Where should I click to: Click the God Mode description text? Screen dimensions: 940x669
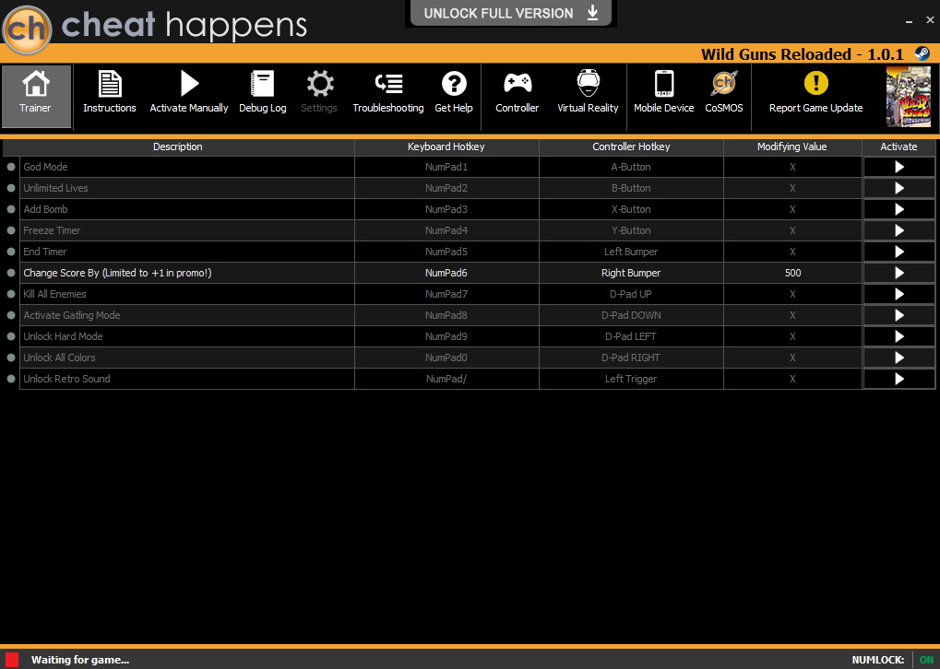(45, 167)
